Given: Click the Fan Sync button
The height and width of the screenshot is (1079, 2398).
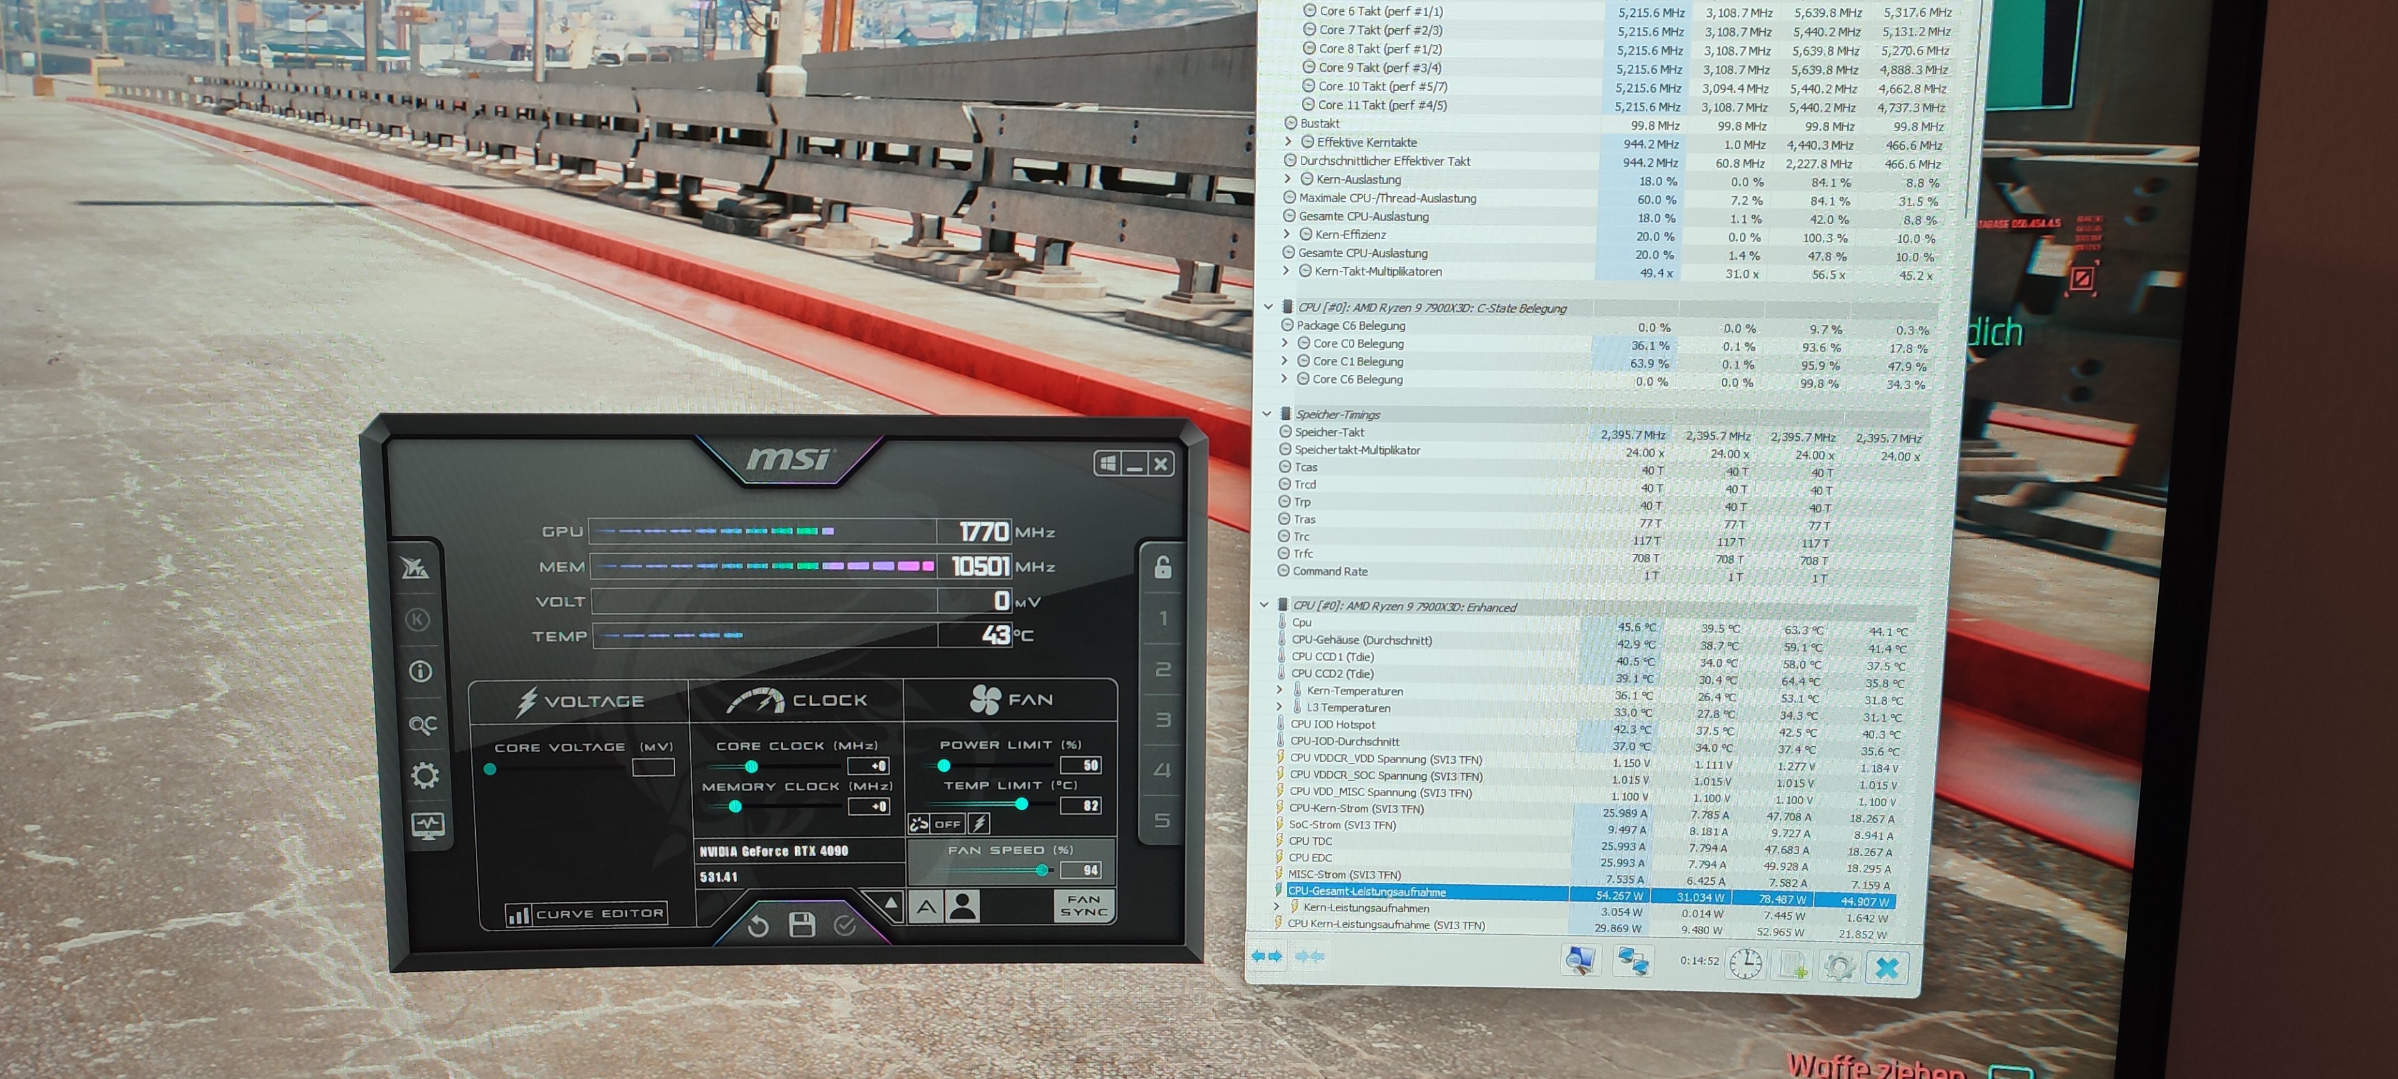Looking at the screenshot, I should pos(1083,906).
